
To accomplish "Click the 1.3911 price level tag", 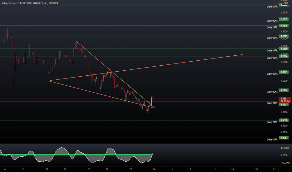I will pos(284,72).
